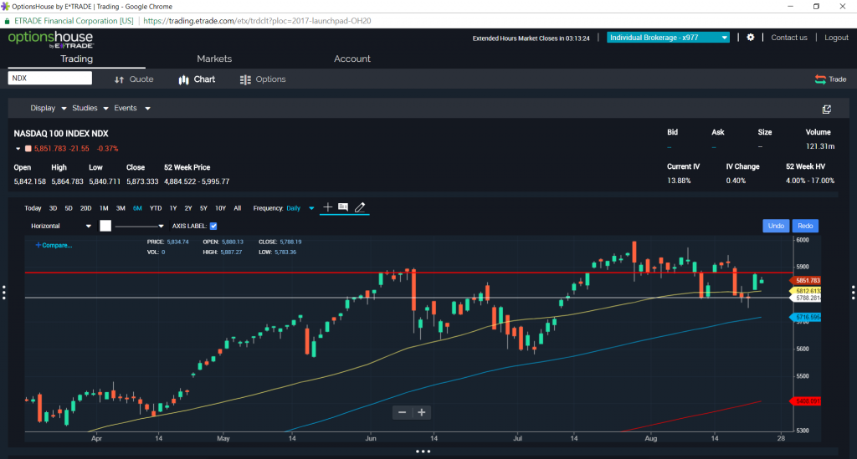Image resolution: width=857 pixels, height=459 pixels.
Task: Switch to the Markets tab
Action: point(214,59)
